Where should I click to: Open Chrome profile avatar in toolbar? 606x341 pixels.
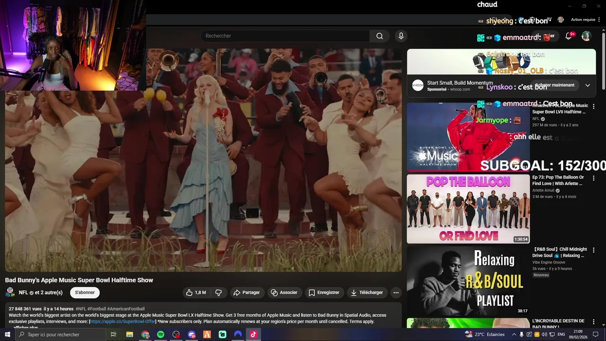tap(561, 20)
